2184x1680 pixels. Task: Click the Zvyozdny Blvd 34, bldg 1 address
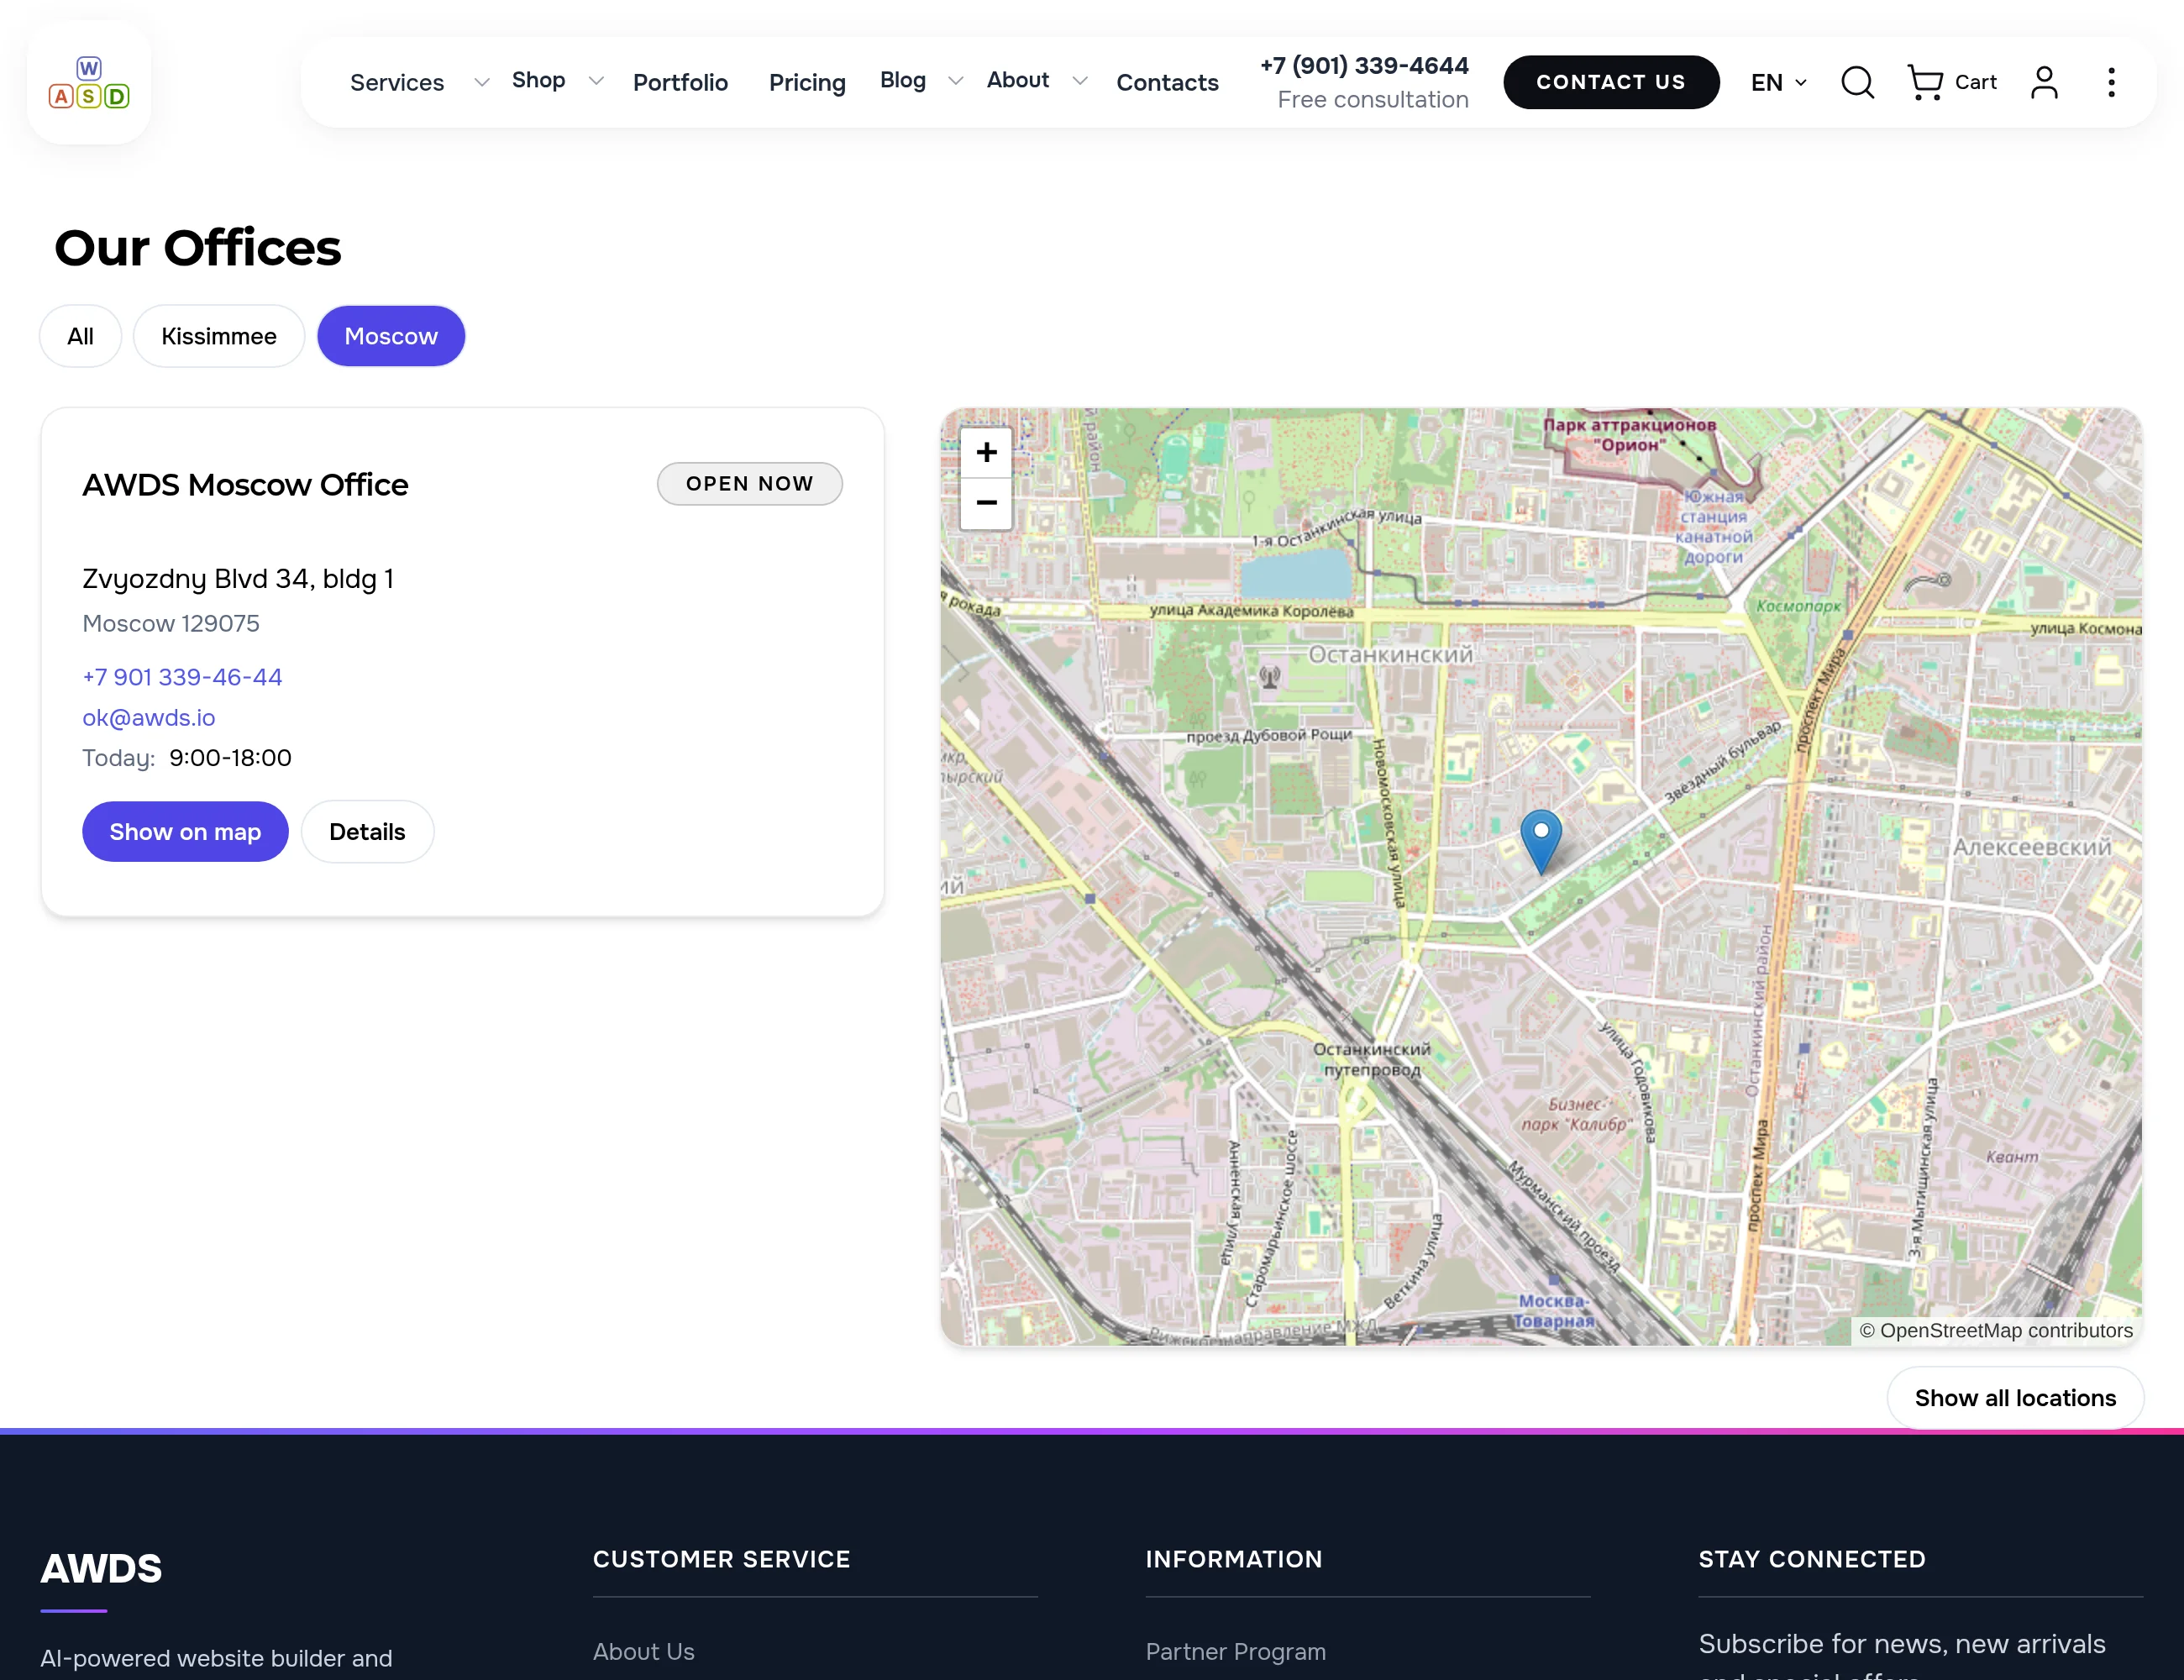tap(238, 579)
